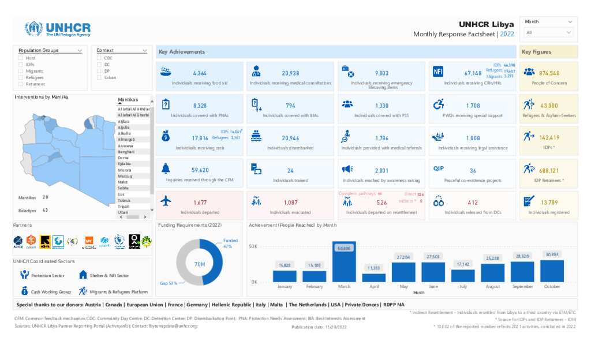Open the Month 'All' dropdown
This screenshot has height=341, width=591.
548,33
